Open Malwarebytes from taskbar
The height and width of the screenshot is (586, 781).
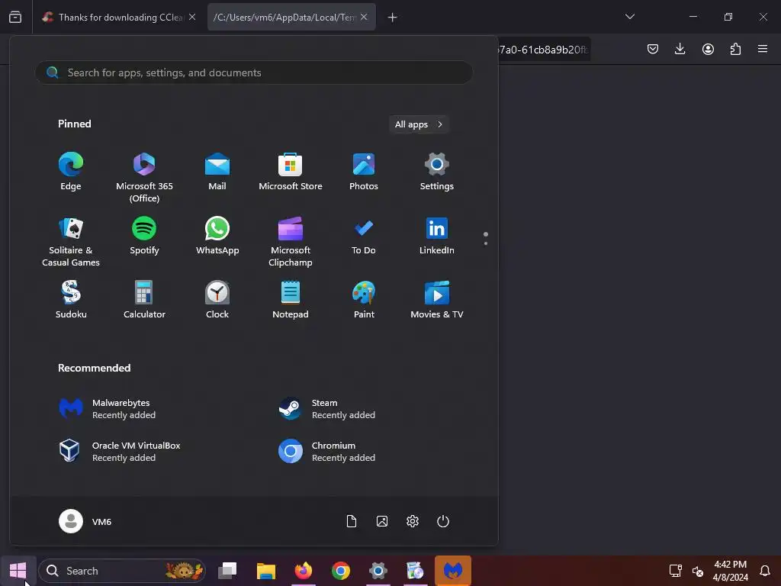[x=453, y=571]
